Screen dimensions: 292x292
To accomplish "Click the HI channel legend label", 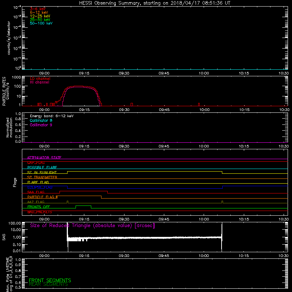I will click(39, 82).
